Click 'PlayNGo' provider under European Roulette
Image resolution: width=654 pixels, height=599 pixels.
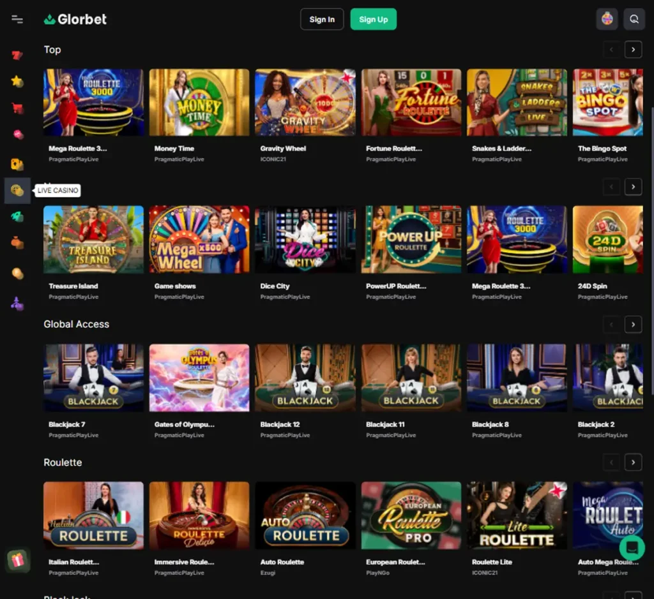click(x=377, y=573)
